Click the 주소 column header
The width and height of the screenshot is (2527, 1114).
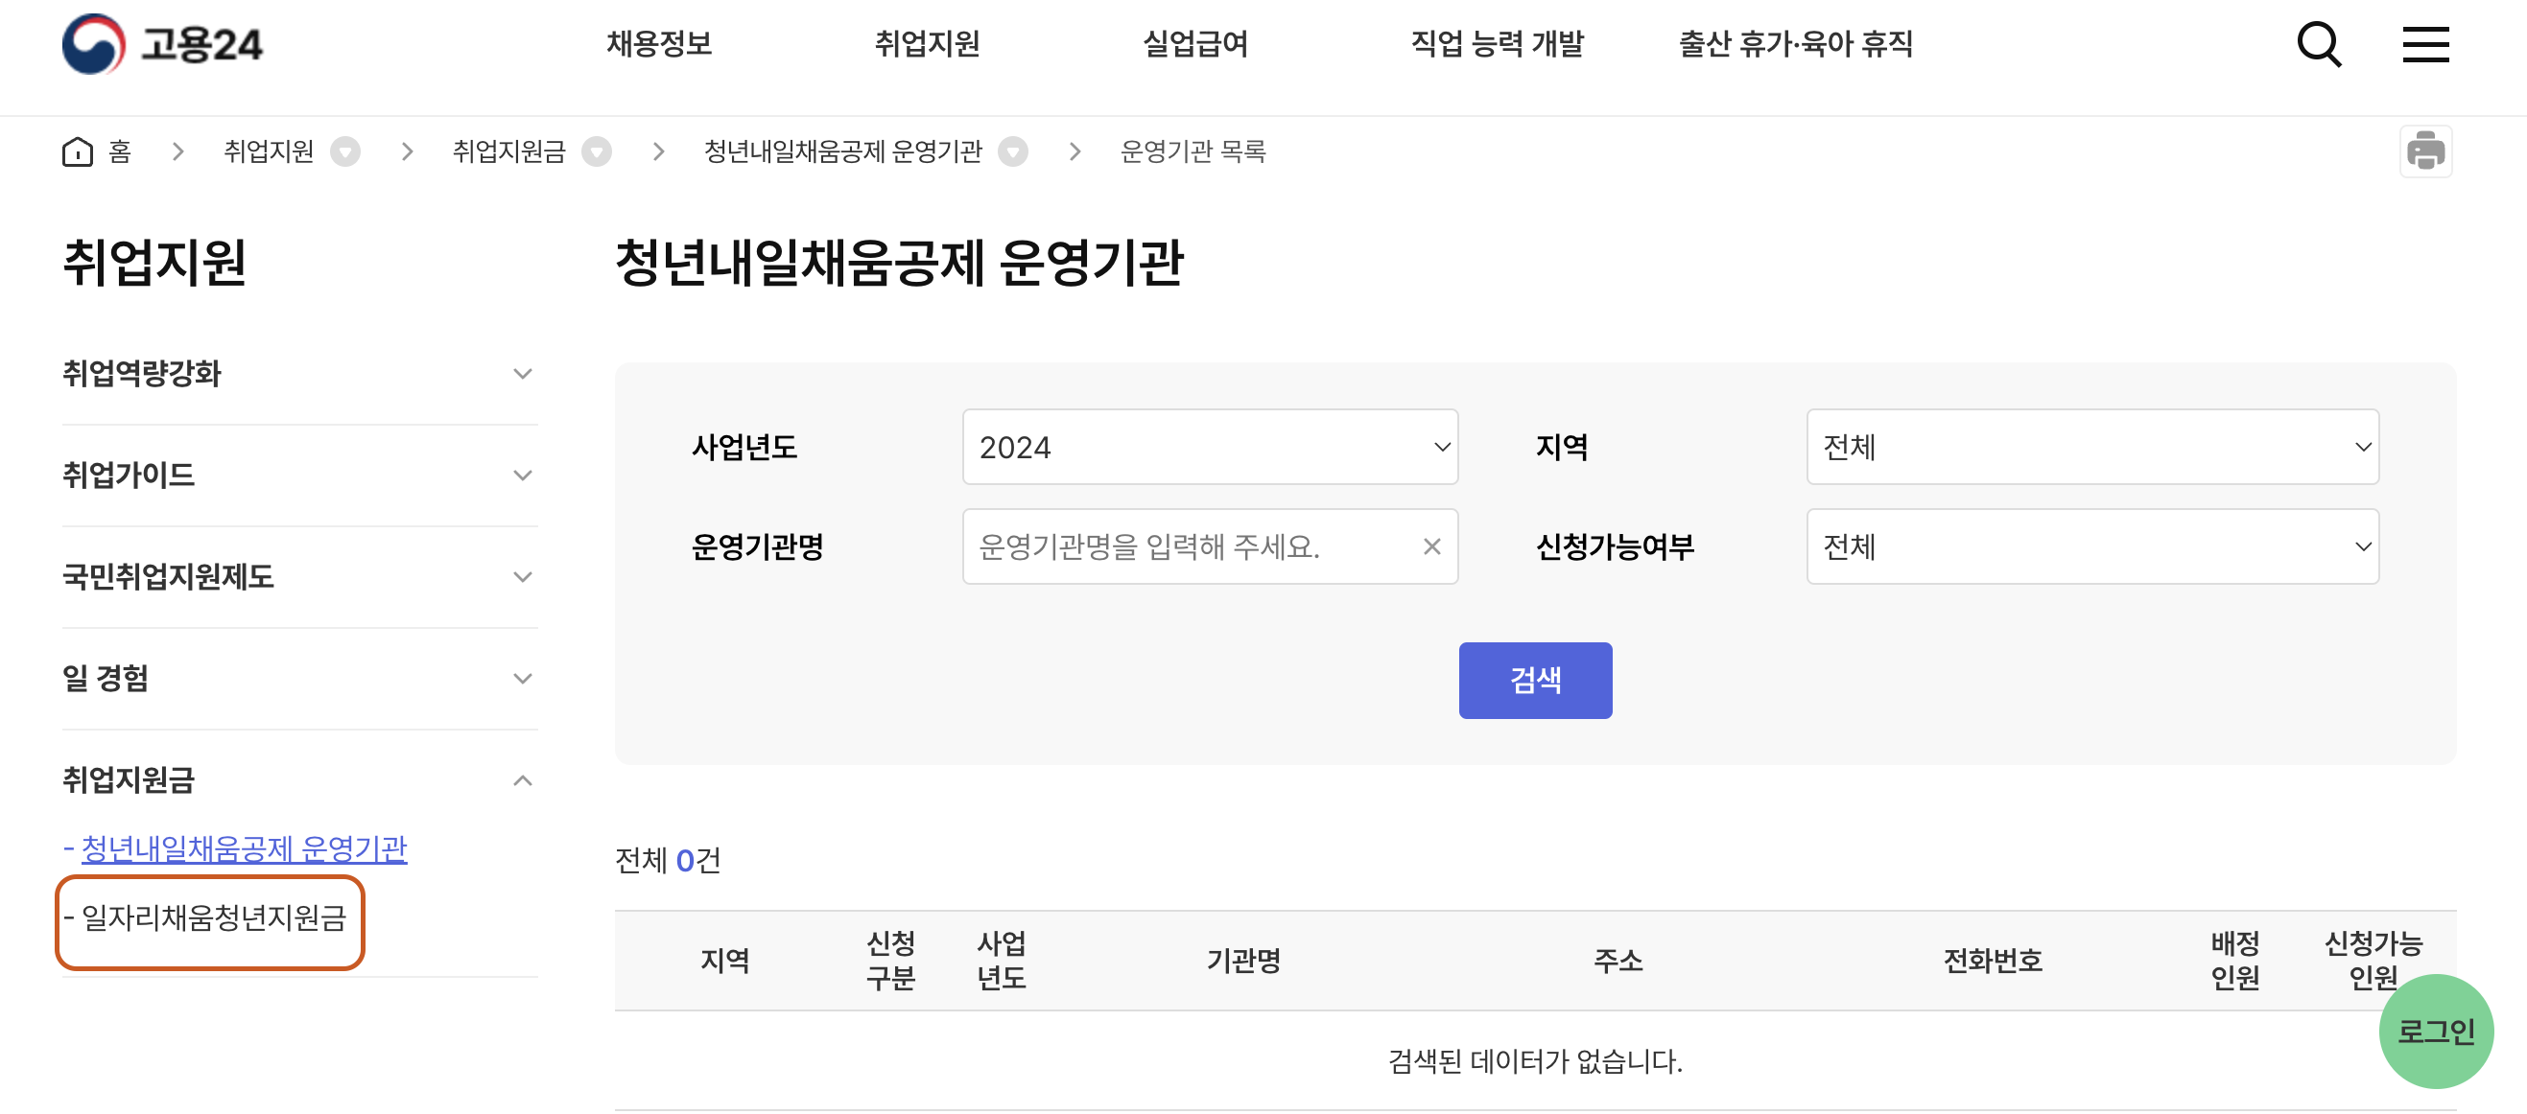tap(1618, 961)
